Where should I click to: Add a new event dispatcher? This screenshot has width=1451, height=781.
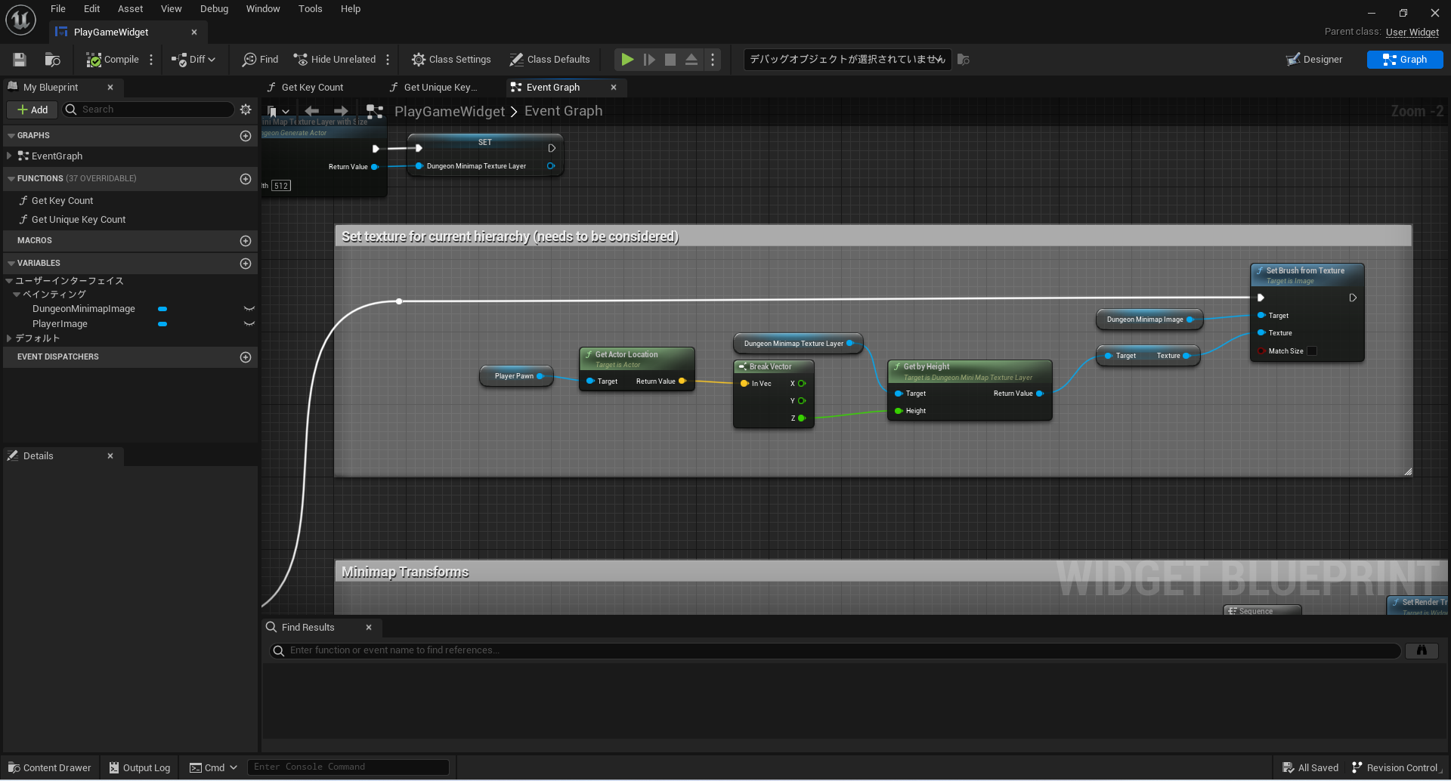246,357
